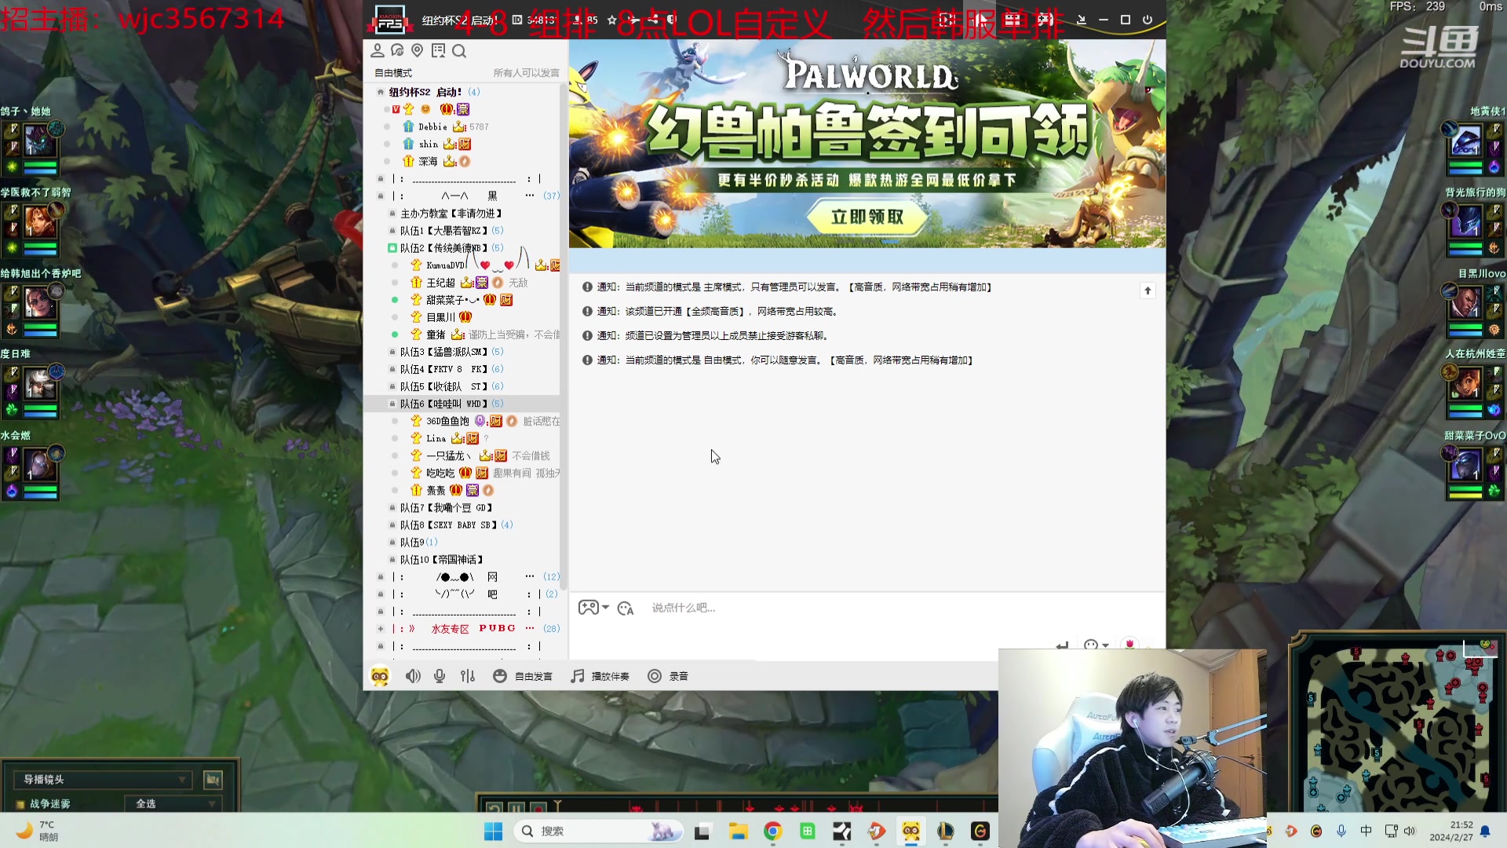
Task: Select the 主办方教室【非请勿进】 channel
Action: click(x=451, y=214)
